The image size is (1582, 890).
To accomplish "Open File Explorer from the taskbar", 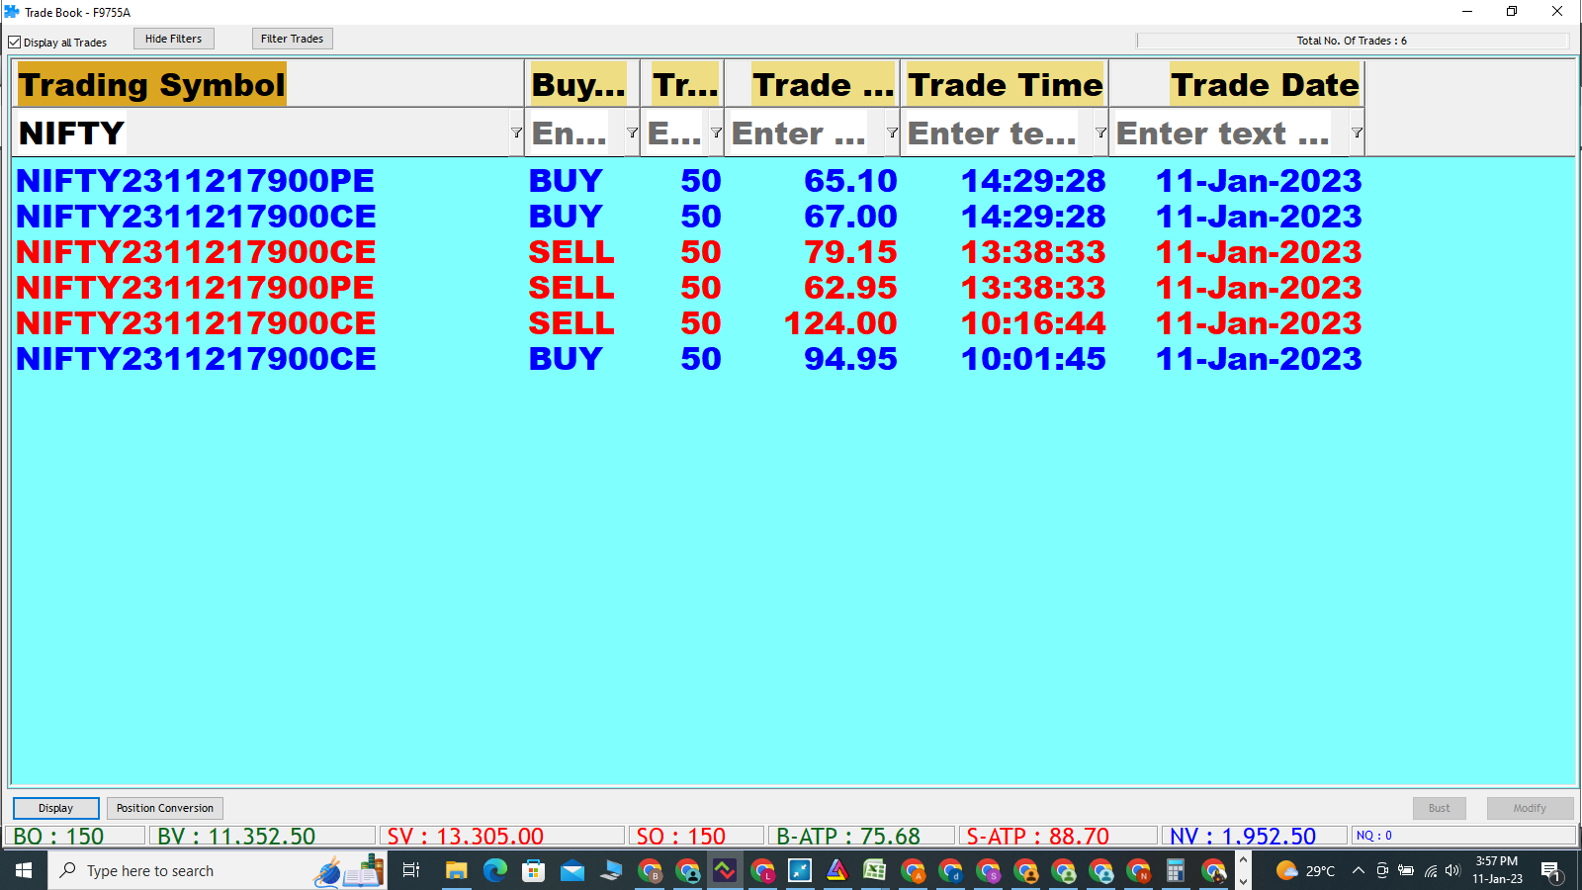I will coord(456,871).
